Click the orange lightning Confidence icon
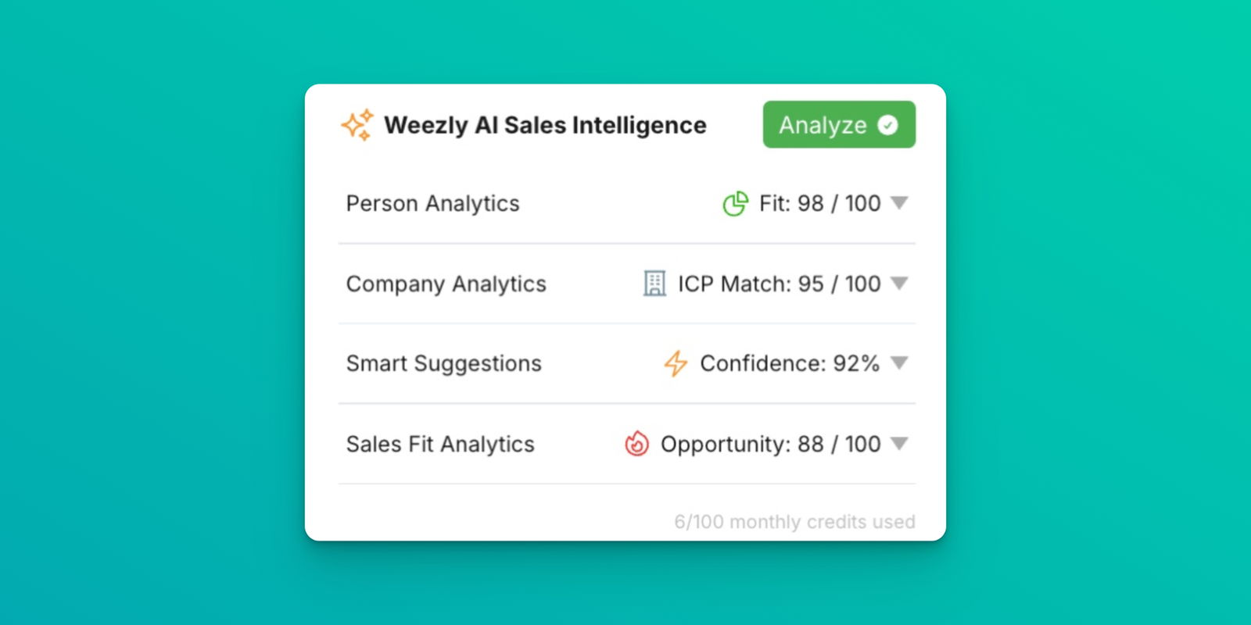The image size is (1251, 625). tap(674, 363)
